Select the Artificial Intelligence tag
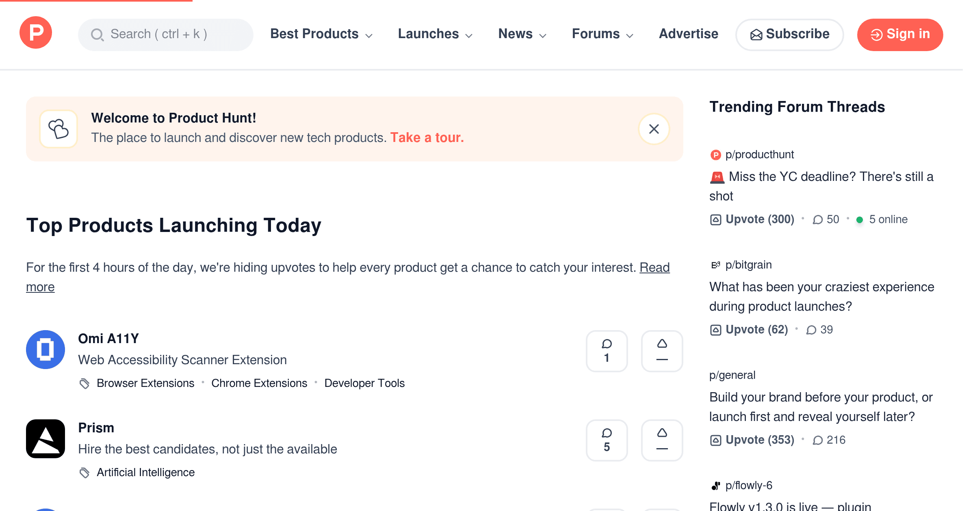The width and height of the screenshot is (975, 511). 145,472
